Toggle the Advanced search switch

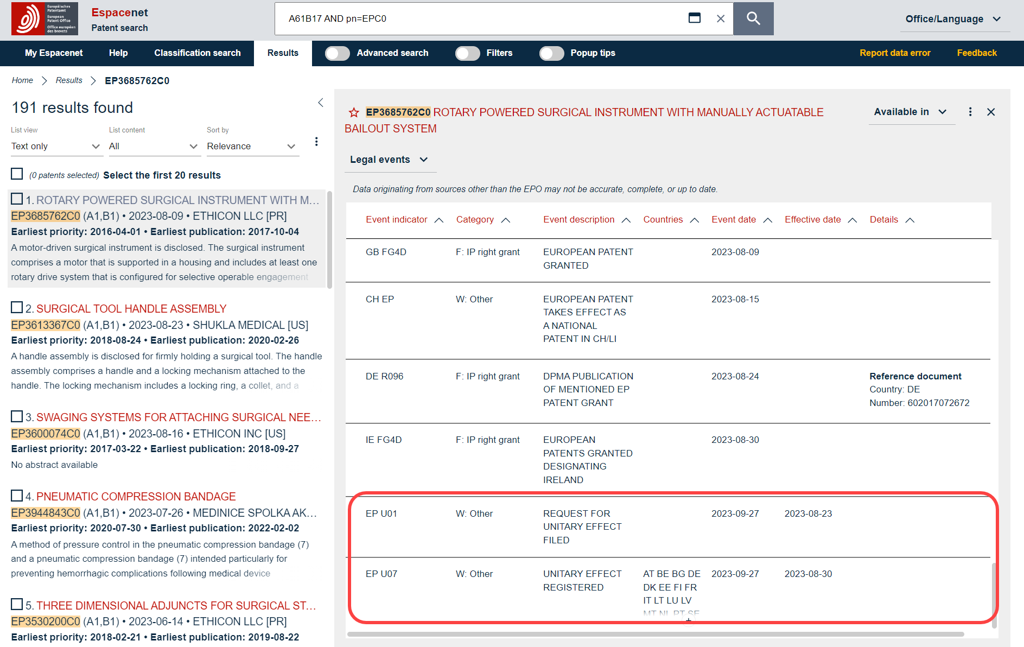point(338,53)
